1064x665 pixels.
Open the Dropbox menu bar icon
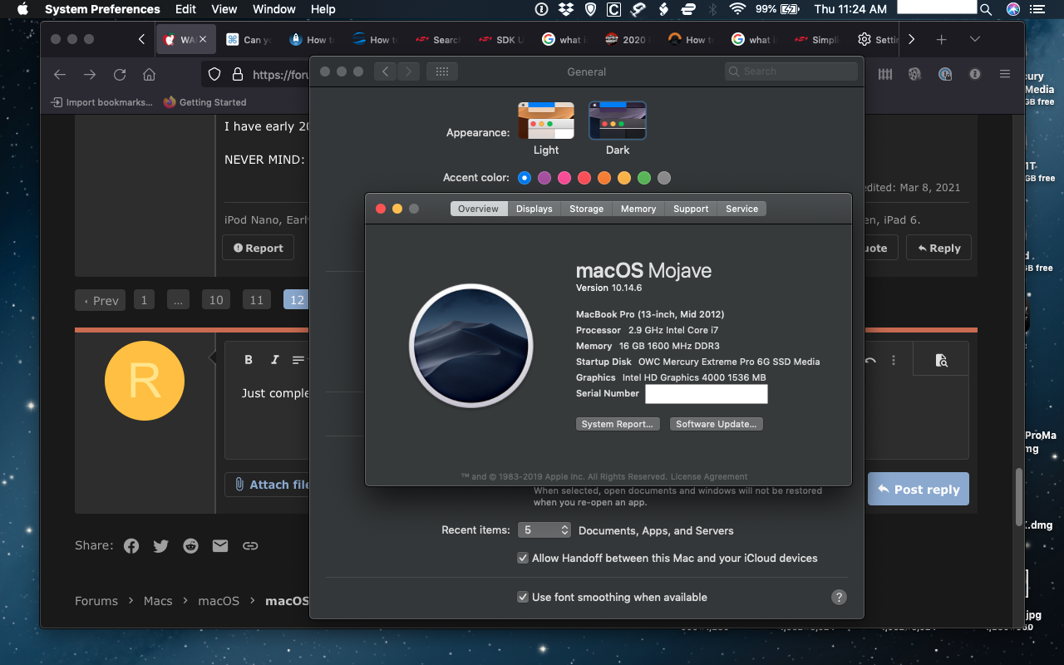tap(566, 9)
